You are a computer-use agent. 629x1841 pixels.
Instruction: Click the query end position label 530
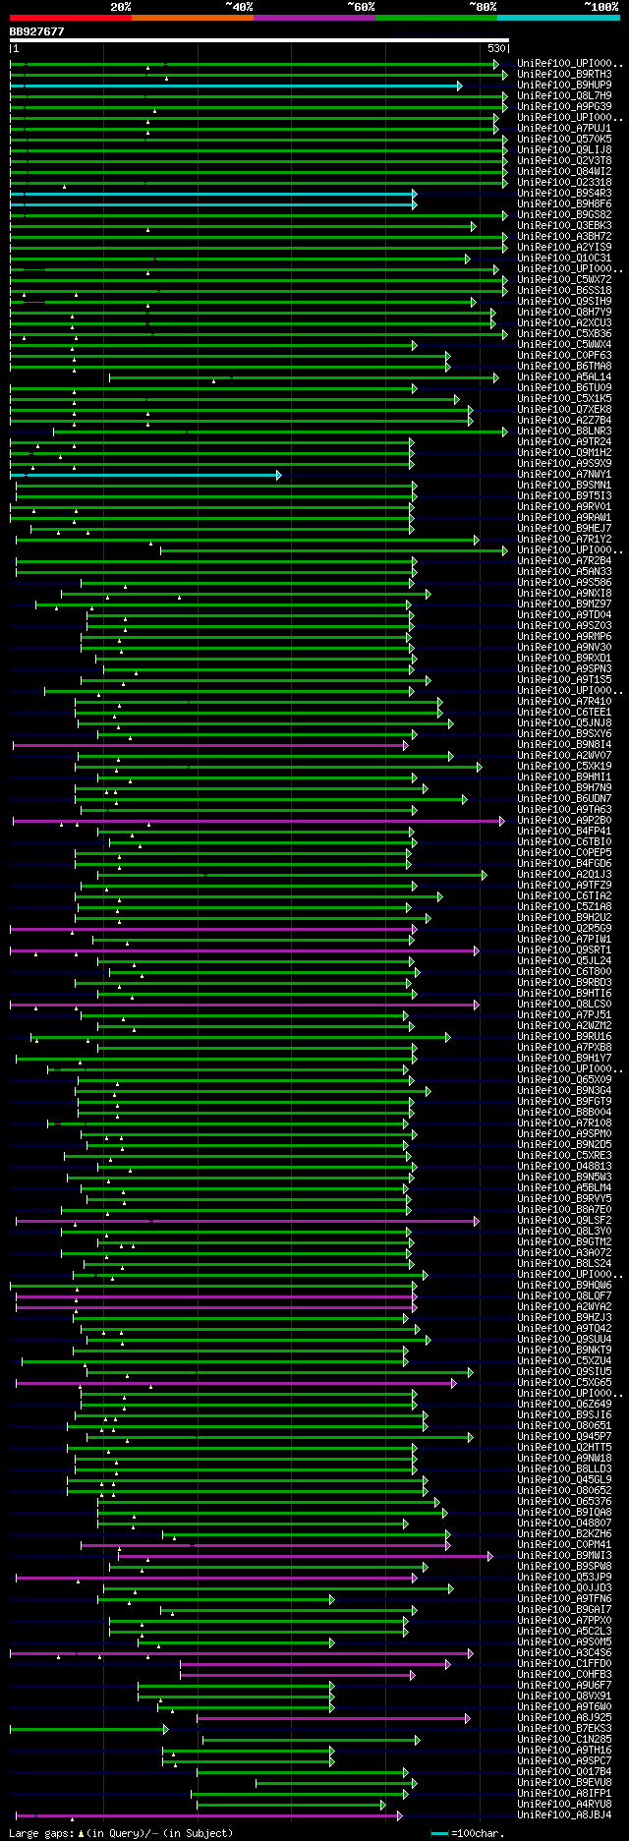coord(496,48)
